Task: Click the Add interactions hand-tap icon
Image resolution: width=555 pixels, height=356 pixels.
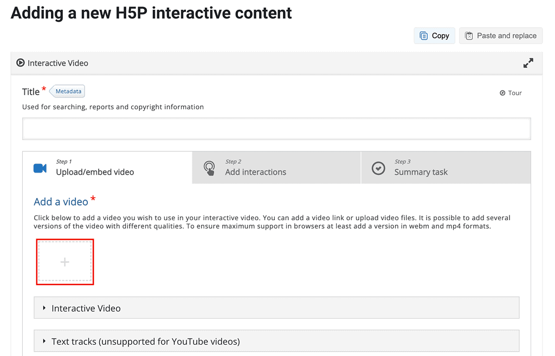Action: click(209, 168)
